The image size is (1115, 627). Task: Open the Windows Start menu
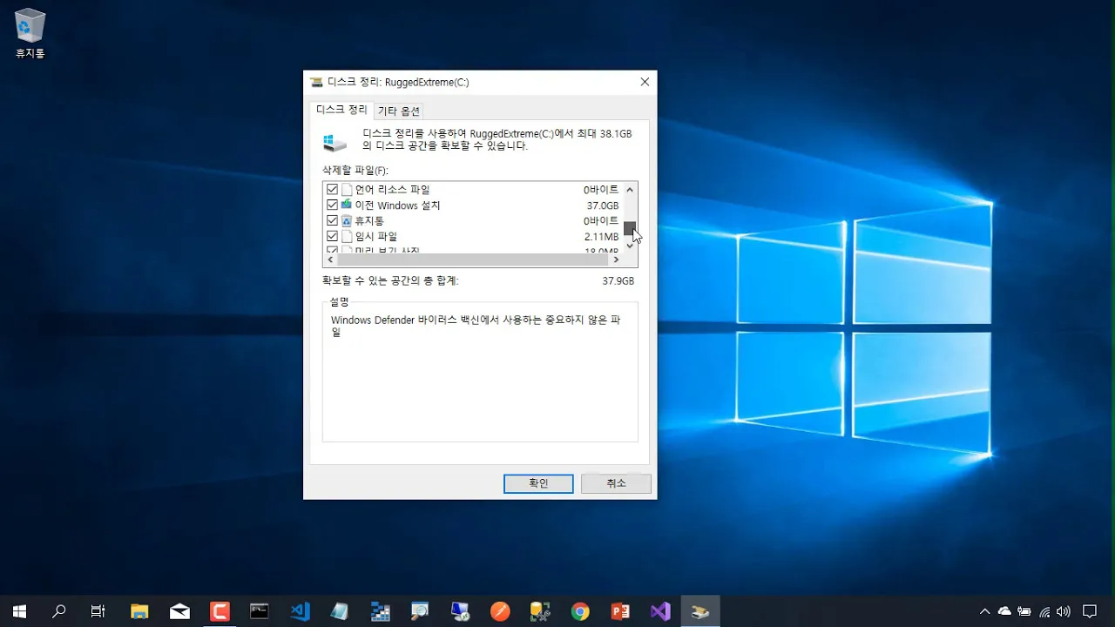[19, 611]
